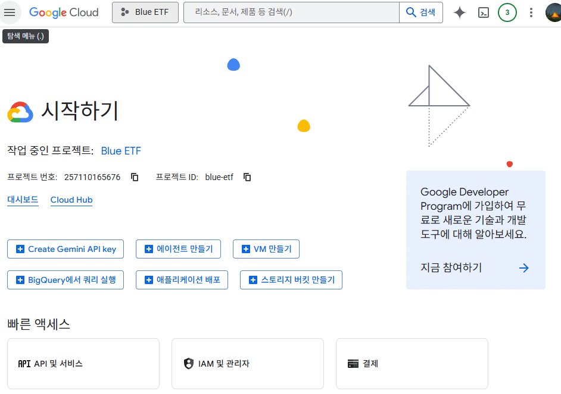The width and height of the screenshot is (561, 394).
Task: Open the three-dot overflow menu
Action: point(531,12)
